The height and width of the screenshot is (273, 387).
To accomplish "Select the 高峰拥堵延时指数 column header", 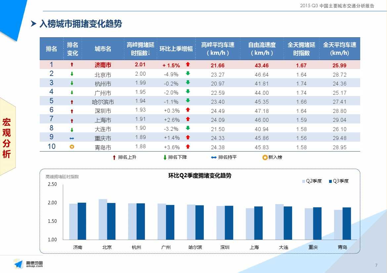I will pyautogui.click(x=140, y=49).
